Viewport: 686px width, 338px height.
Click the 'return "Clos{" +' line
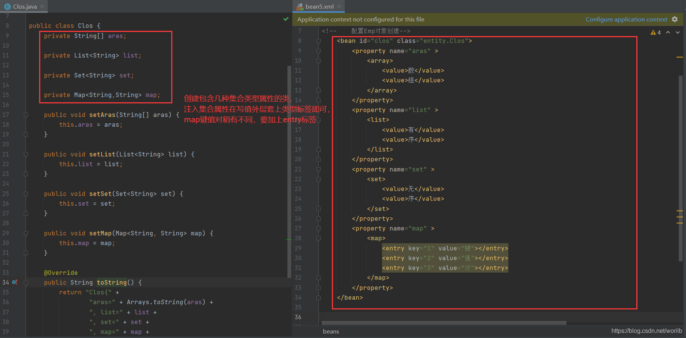coord(89,292)
